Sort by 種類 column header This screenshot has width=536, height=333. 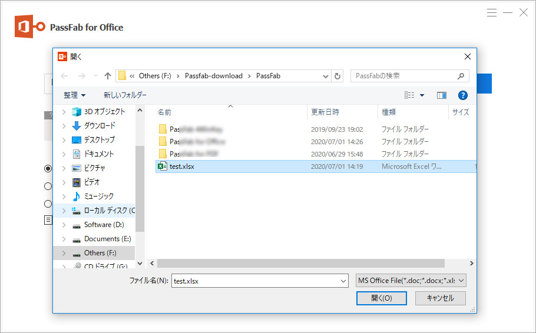coord(389,112)
